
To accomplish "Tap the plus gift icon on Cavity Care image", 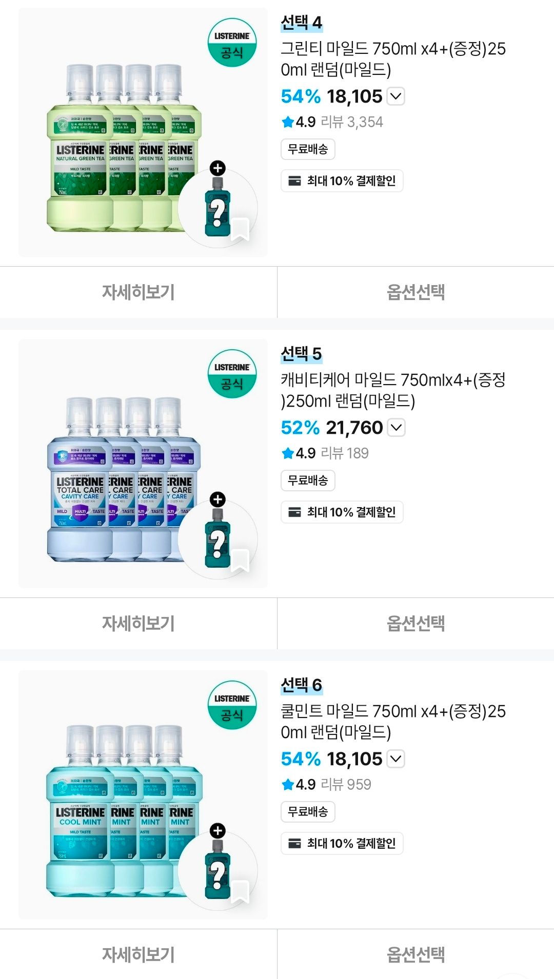I will pos(217,500).
